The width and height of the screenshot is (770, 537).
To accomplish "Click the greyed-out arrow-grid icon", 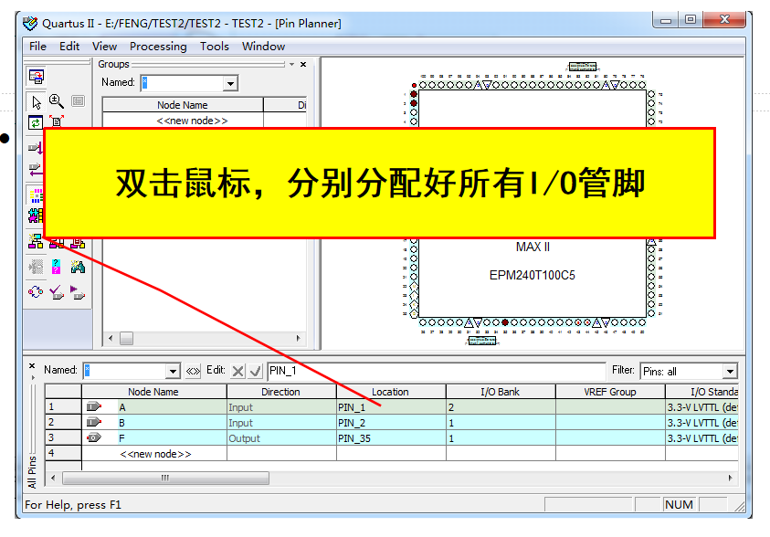I will 36,267.
